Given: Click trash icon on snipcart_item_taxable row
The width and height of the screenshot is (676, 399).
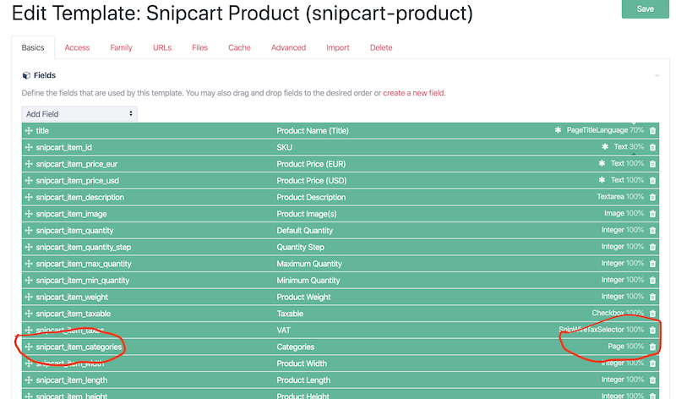Looking at the screenshot, I should (652, 313).
